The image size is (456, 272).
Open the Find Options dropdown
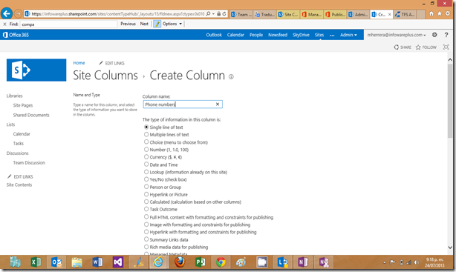pos(172,24)
